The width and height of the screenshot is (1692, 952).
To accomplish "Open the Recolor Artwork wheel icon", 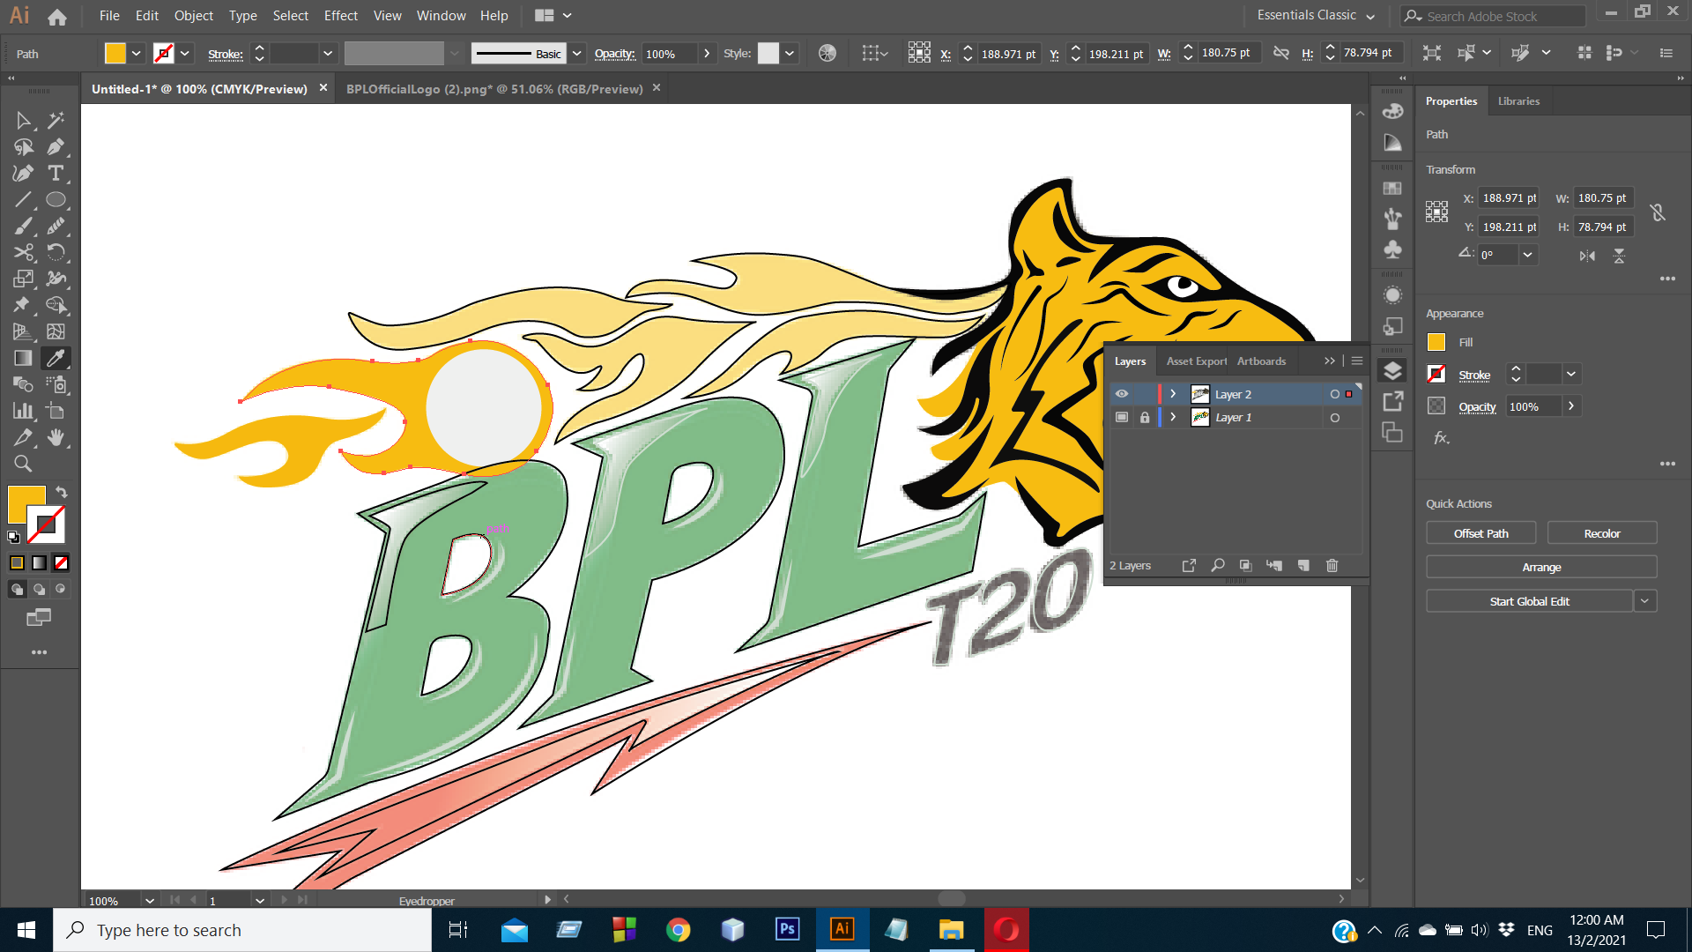I will (827, 54).
